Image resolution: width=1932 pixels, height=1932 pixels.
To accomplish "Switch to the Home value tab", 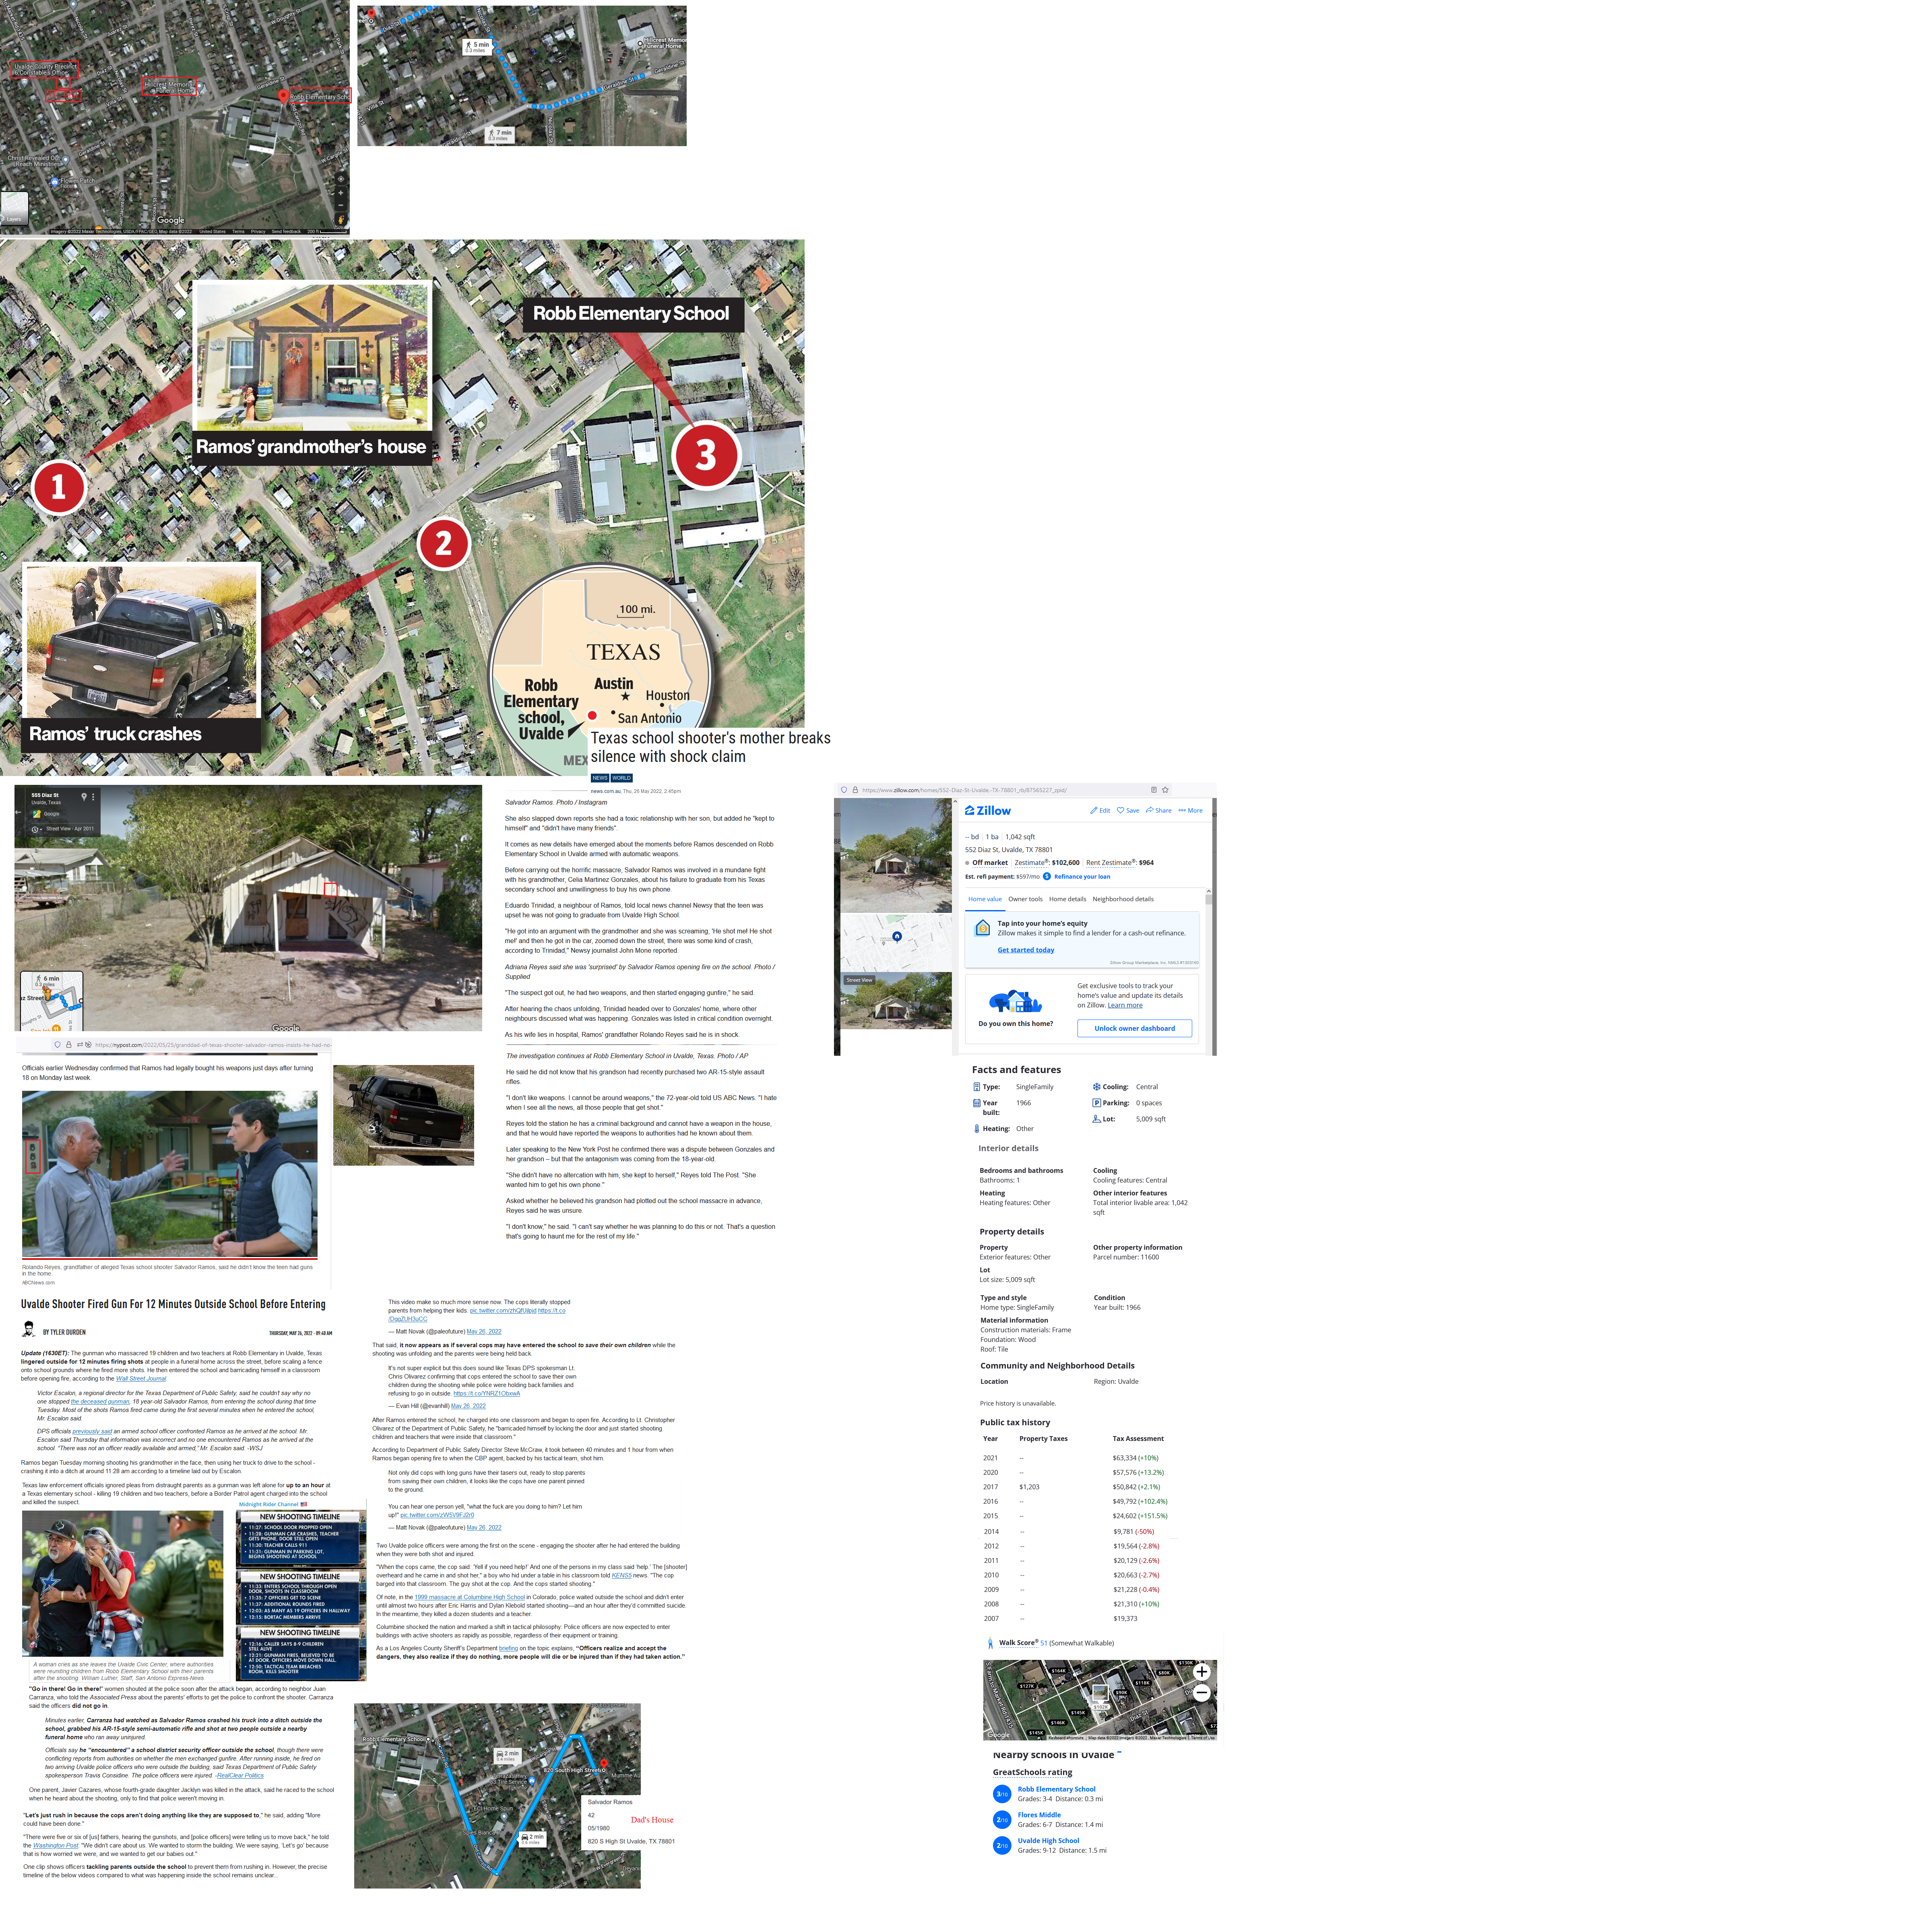I will click(x=984, y=899).
